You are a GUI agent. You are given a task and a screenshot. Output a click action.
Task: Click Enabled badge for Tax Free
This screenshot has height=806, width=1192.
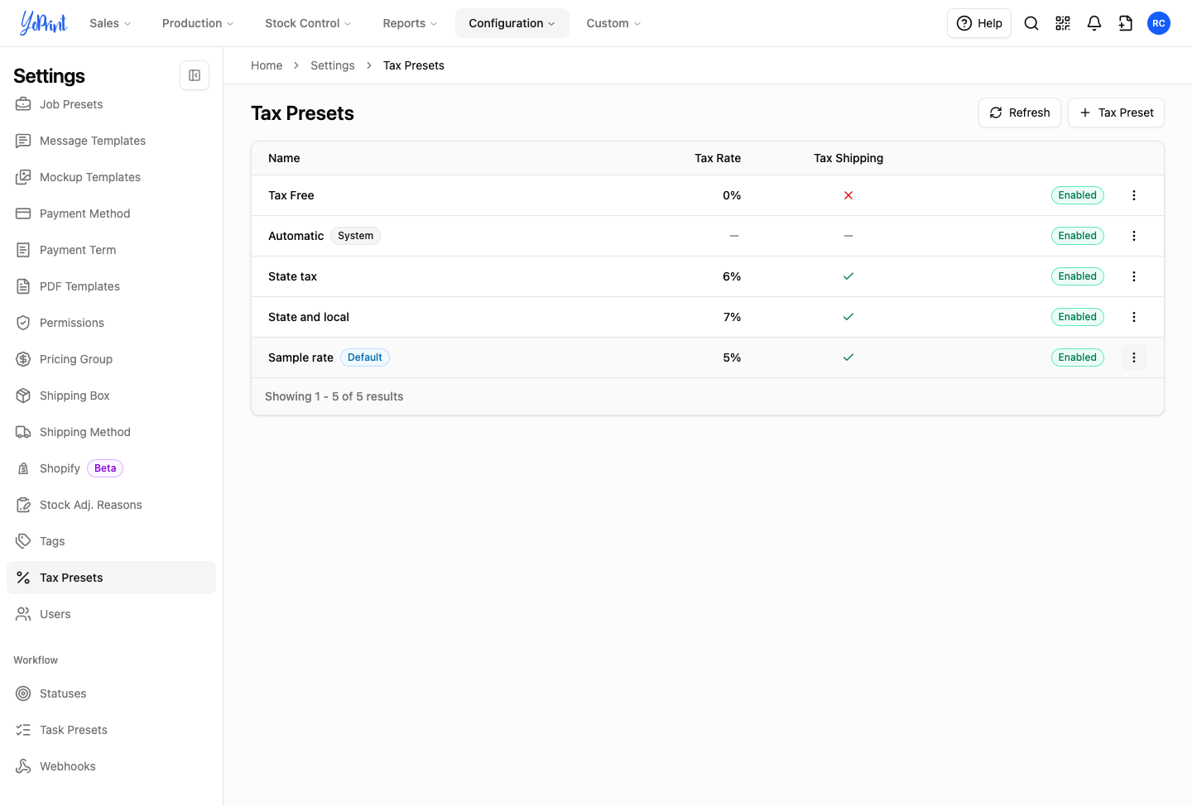click(x=1078, y=195)
